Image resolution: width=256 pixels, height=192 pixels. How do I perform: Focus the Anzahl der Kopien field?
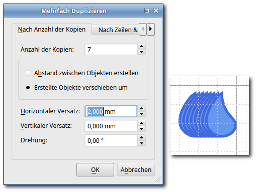111,50
